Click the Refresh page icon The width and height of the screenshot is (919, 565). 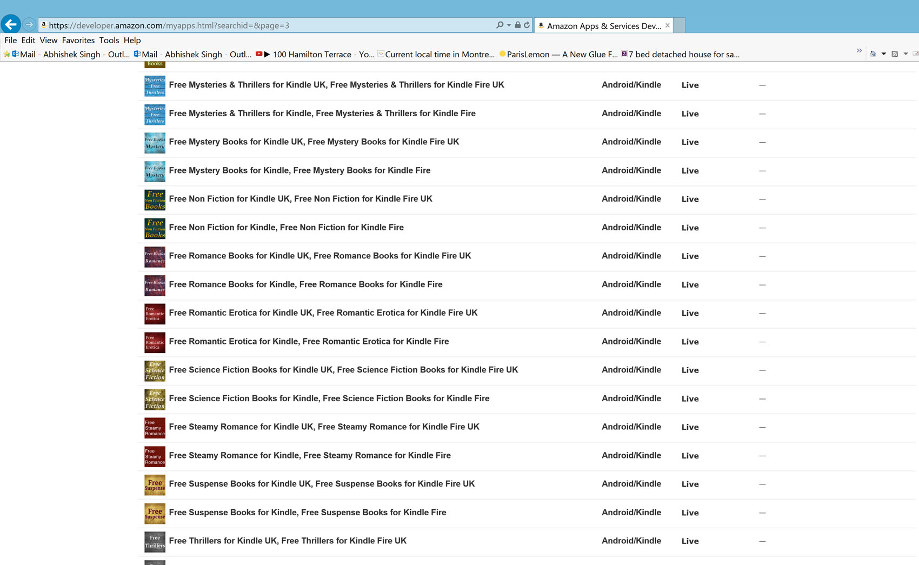(527, 25)
